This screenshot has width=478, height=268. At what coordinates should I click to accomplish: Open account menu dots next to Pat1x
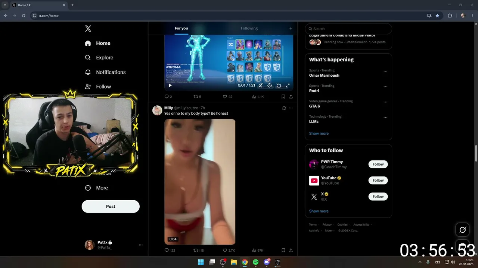point(141,245)
